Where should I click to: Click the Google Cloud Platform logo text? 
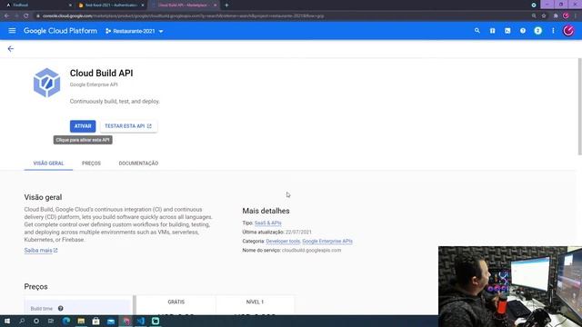coord(60,31)
